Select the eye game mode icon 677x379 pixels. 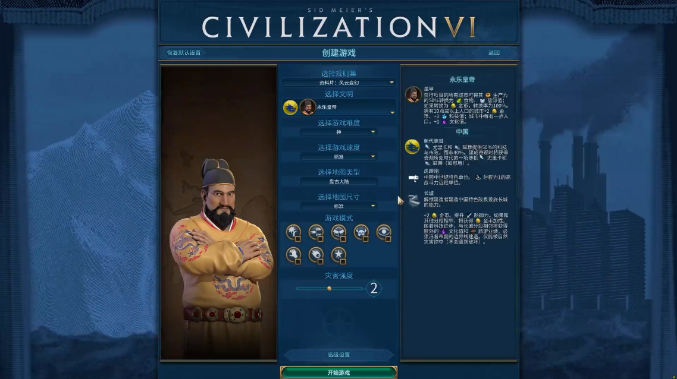(x=383, y=232)
